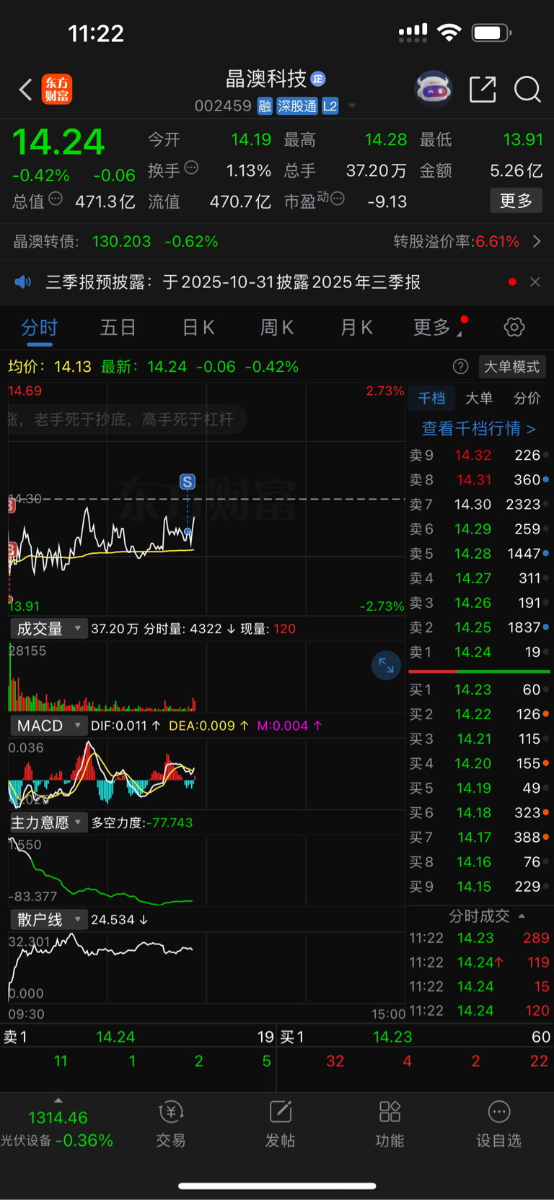
Task: Tap the L2 level badge
Action: point(330,106)
